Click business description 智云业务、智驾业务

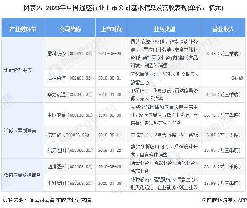point(164,167)
